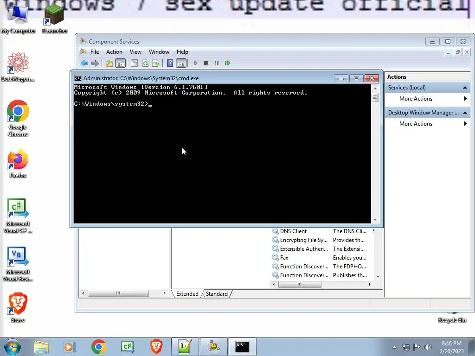
Task: Click the cmd window title bar icon
Action: pos(78,78)
